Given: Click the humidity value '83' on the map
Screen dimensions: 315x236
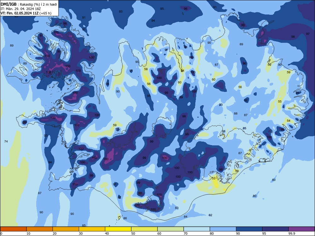Looking at the screenshot, I should click(x=177, y=208).
